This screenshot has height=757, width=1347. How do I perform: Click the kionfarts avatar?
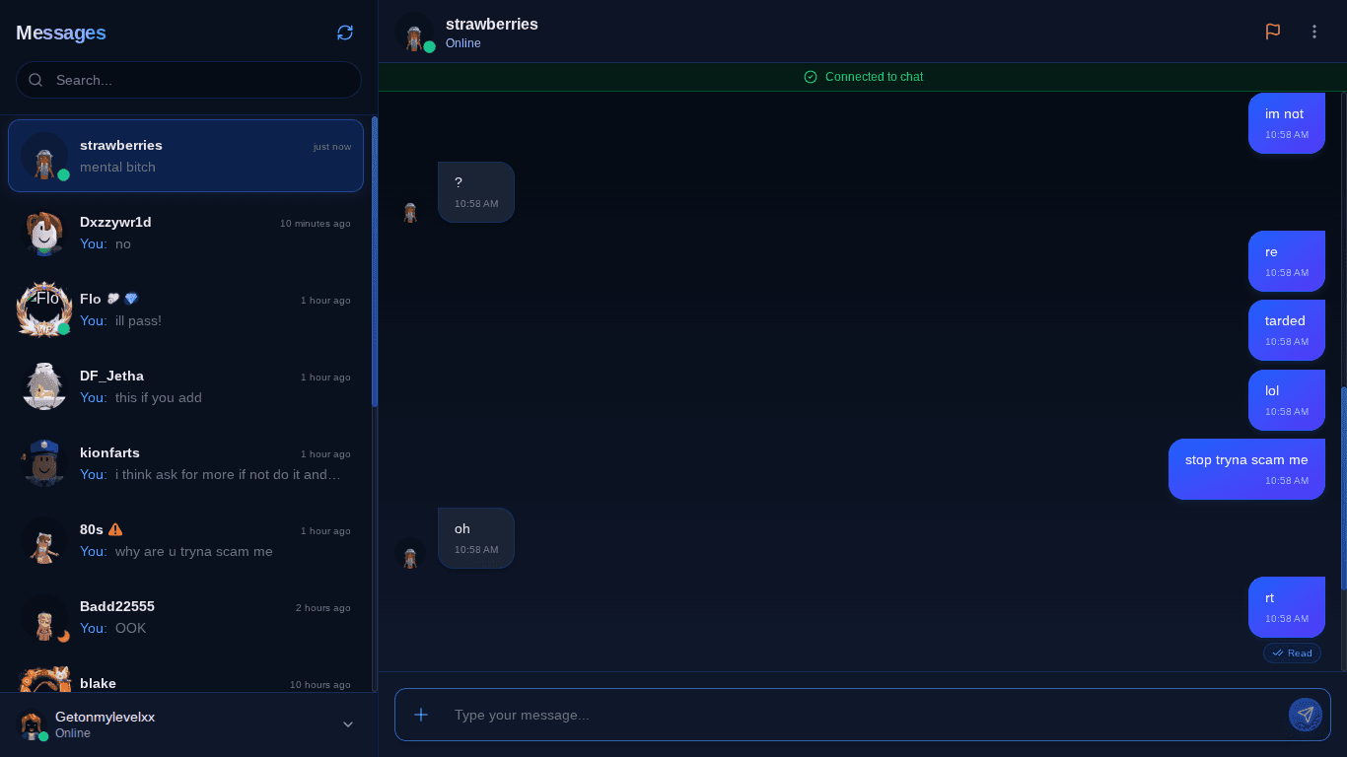tap(44, 463)
